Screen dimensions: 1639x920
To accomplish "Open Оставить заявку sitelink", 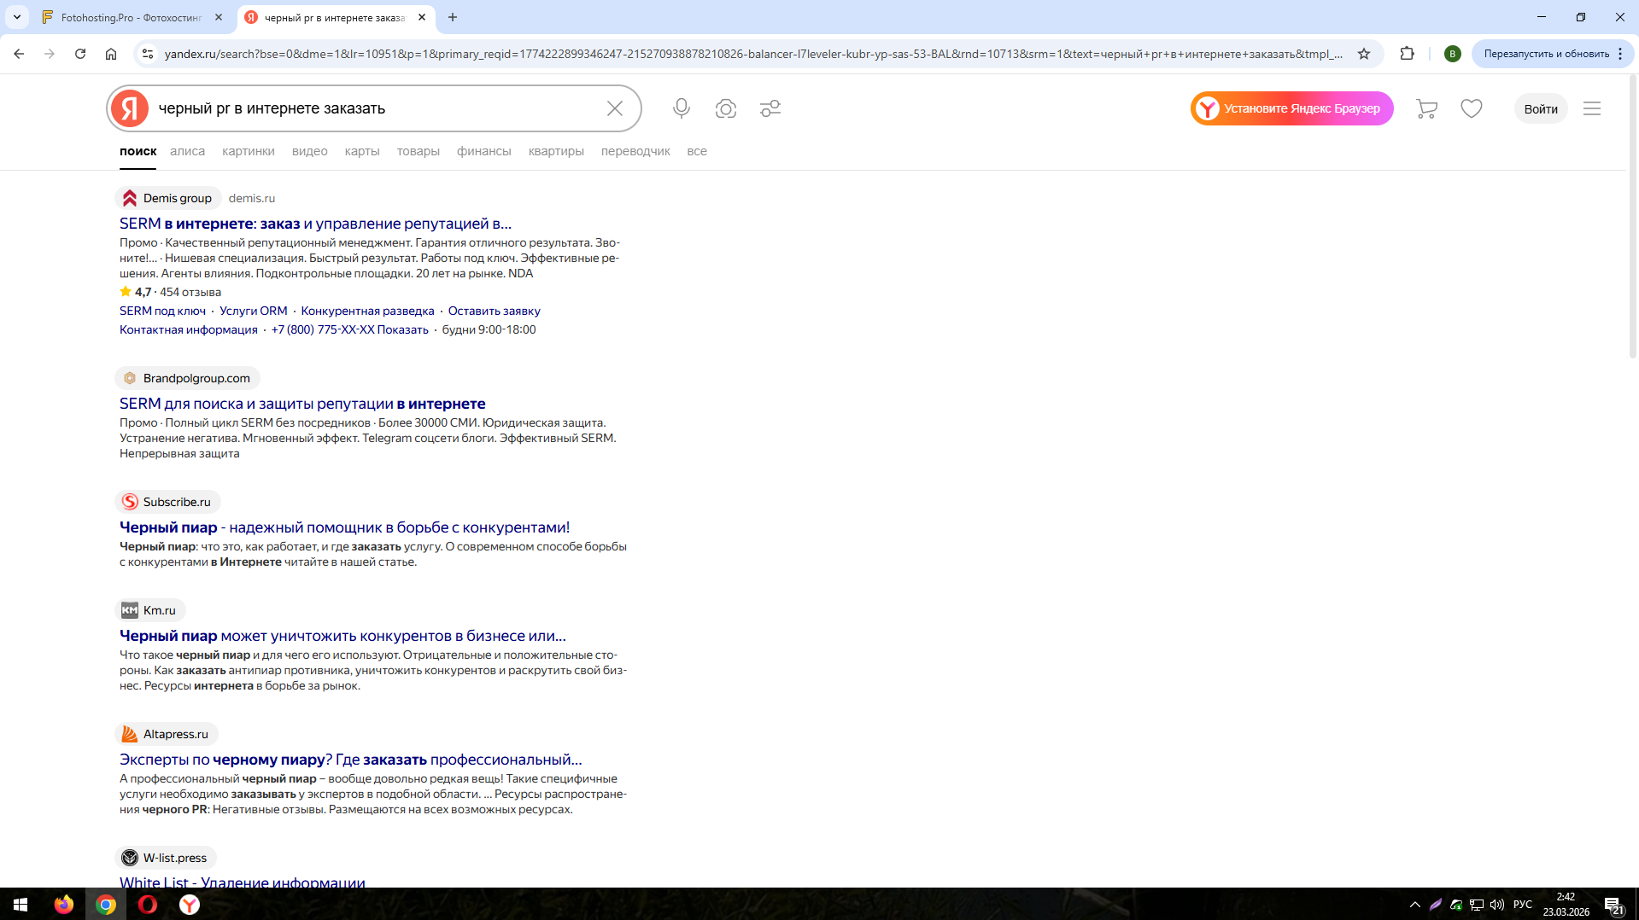I will point(495,311).
